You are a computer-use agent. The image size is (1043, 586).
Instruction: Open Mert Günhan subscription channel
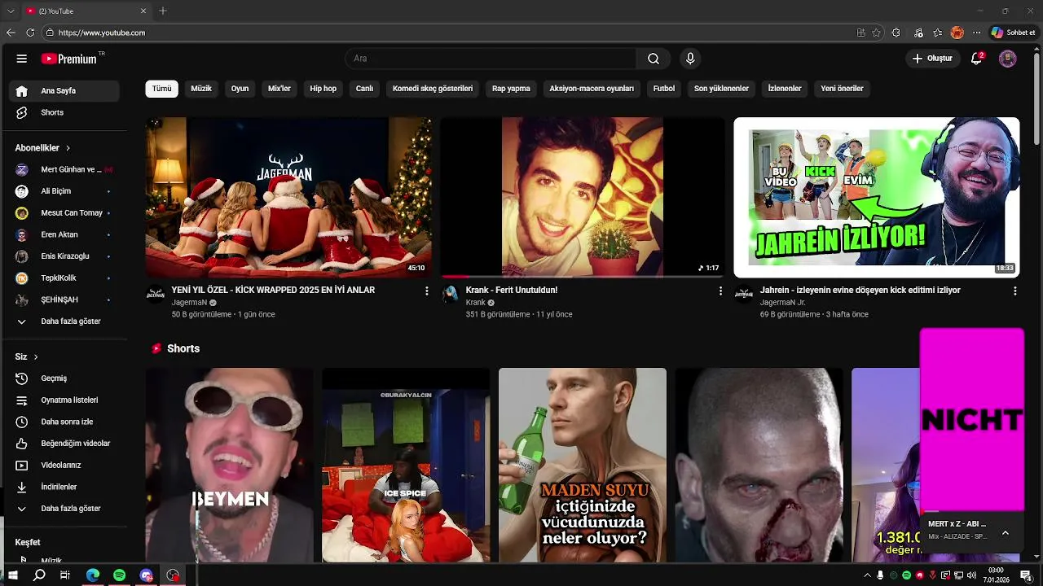pyautogui.click(x=64, y=169)
